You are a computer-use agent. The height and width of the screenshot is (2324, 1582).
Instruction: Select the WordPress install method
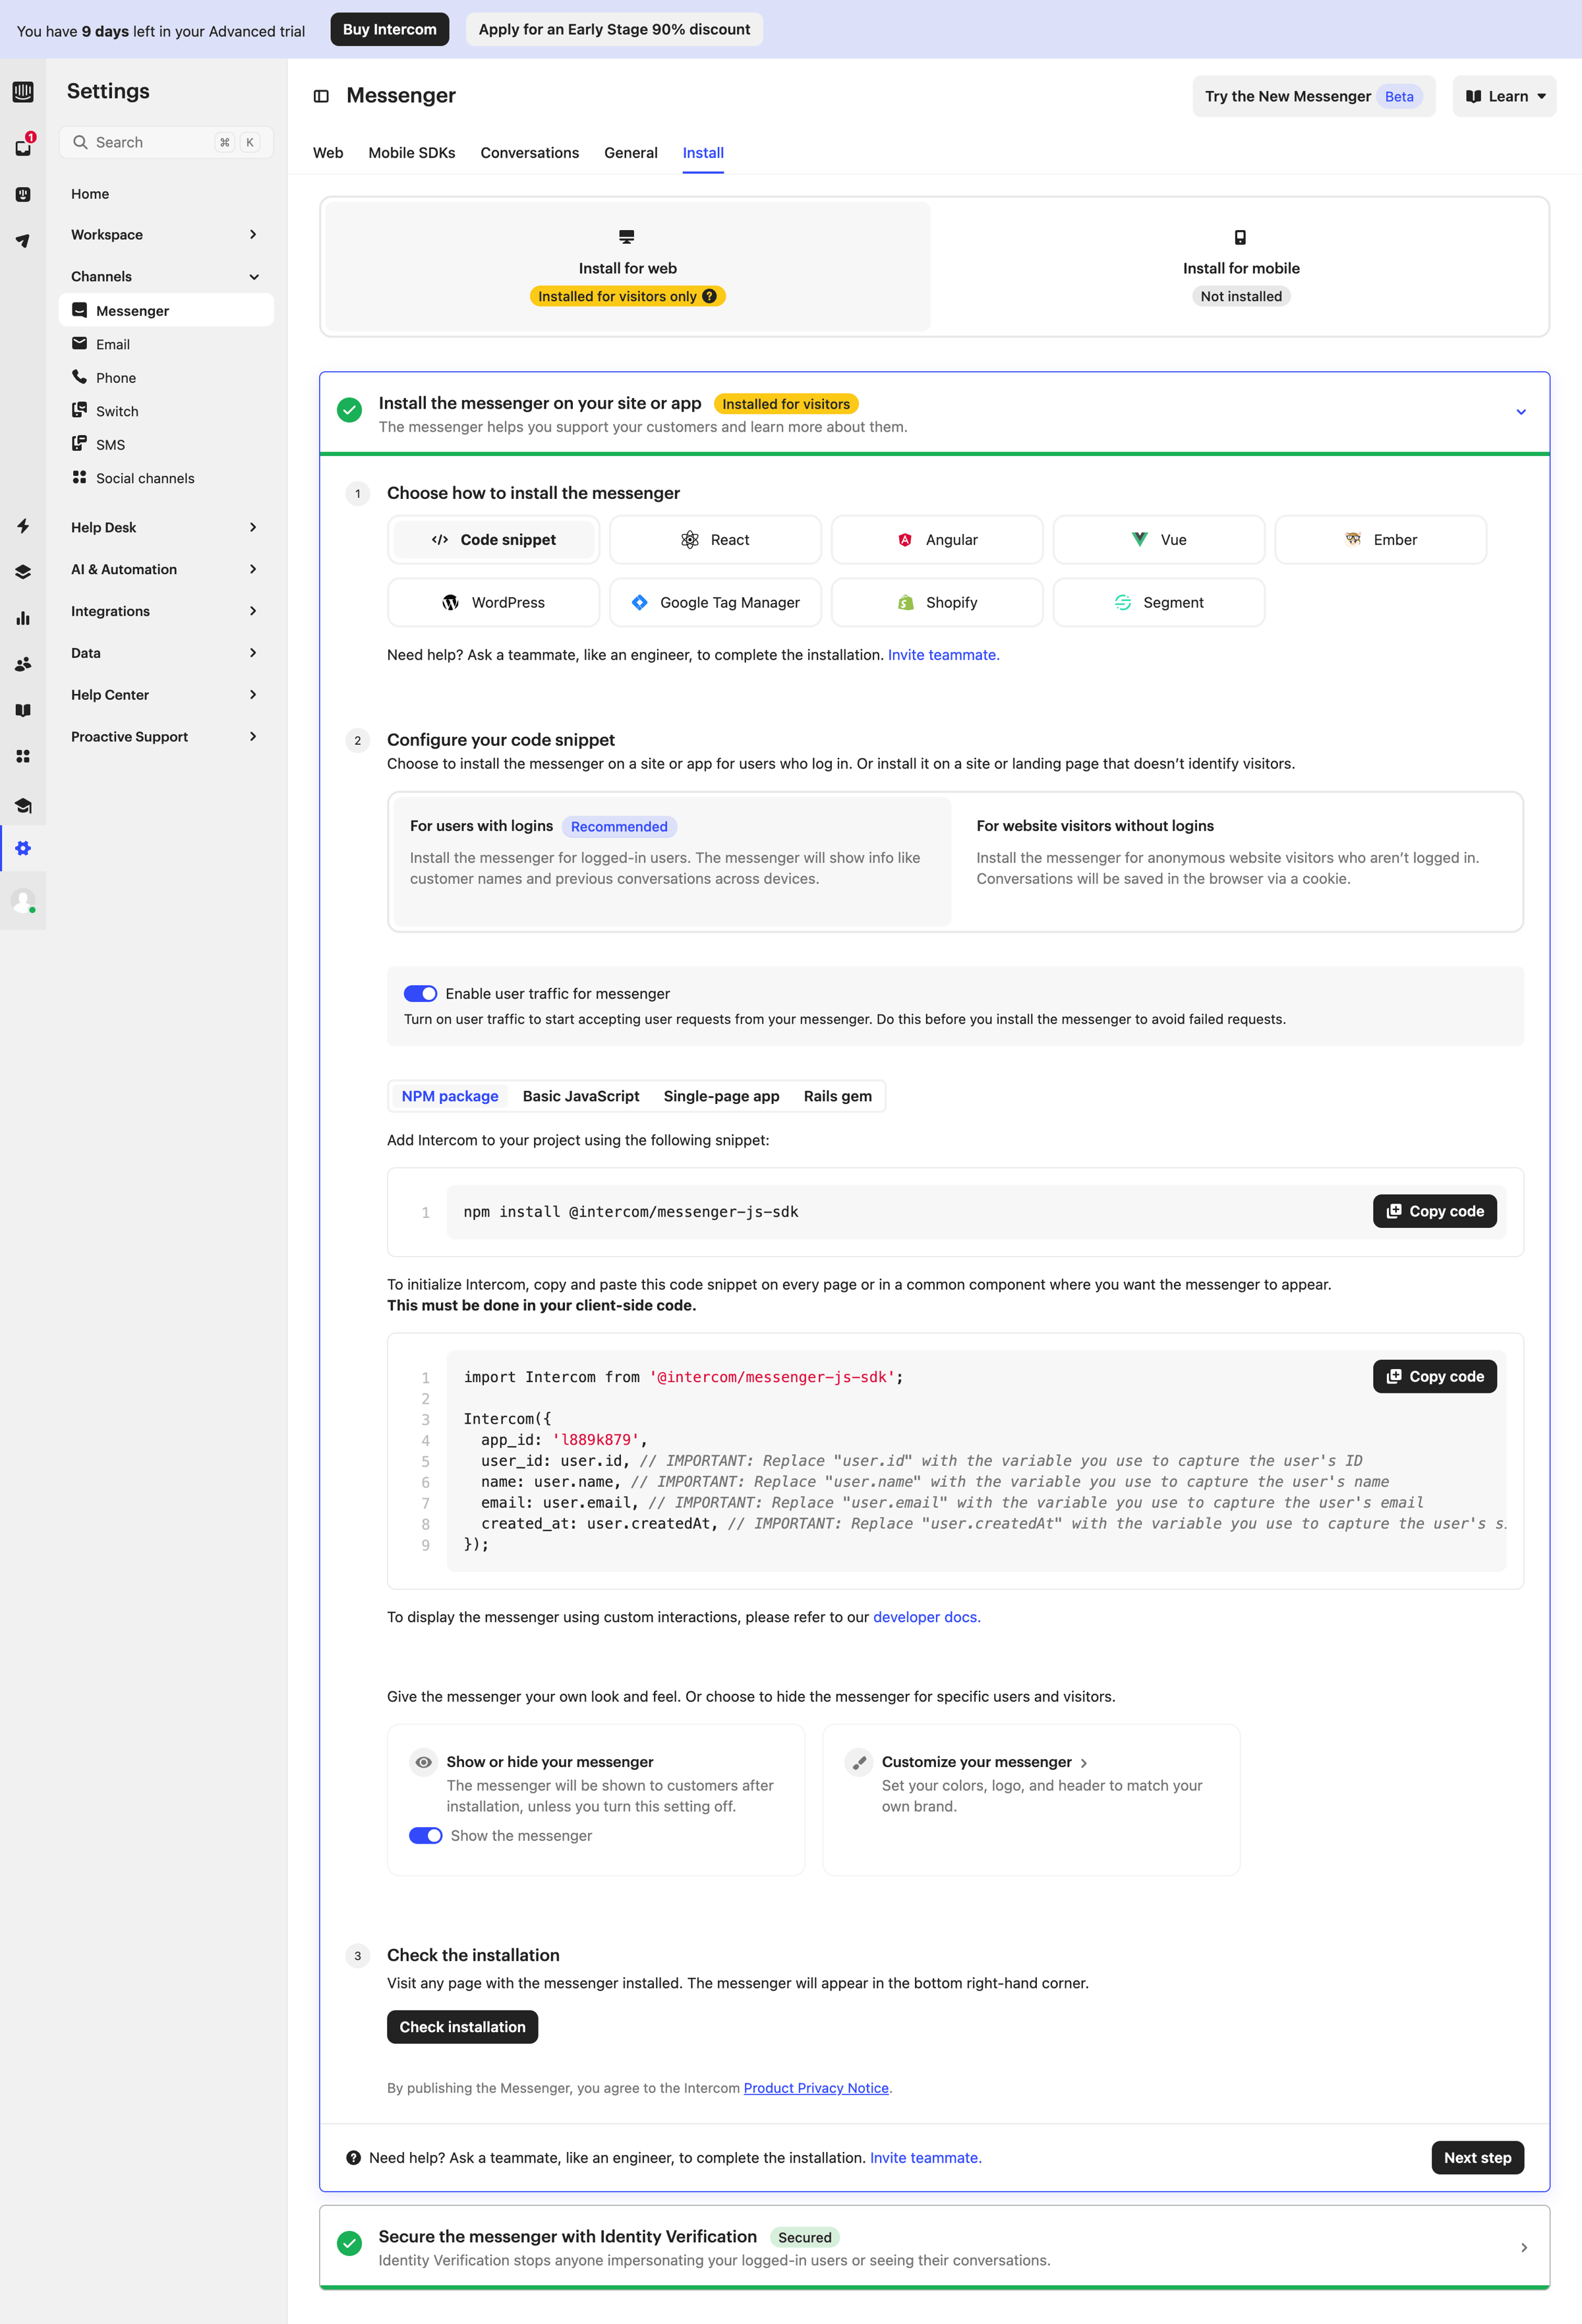(x=494, y=603)
